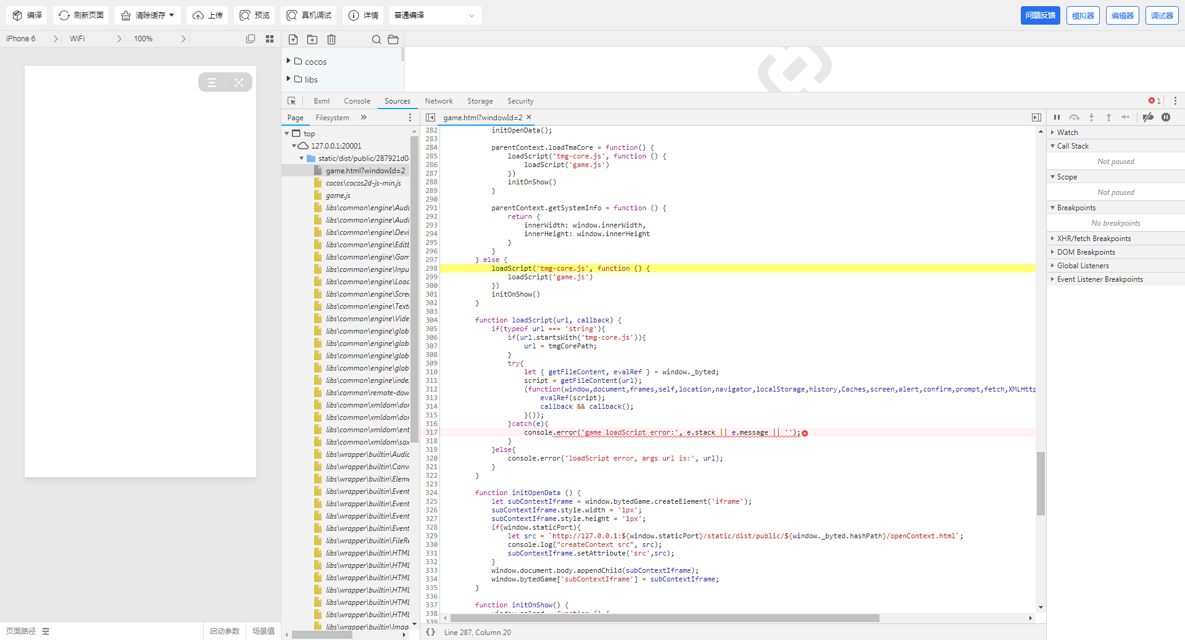Toggle the simulator button in top right
1185x640 pixels.
1083,15
